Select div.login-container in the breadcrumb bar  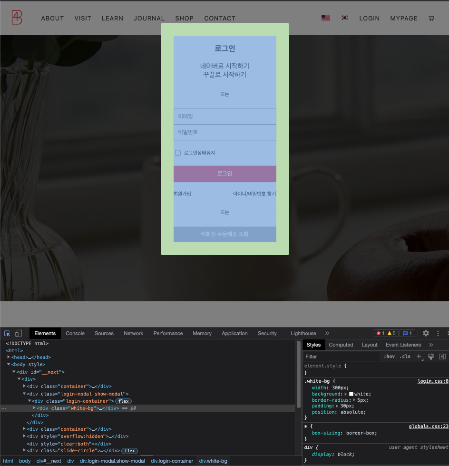[172, 461]
